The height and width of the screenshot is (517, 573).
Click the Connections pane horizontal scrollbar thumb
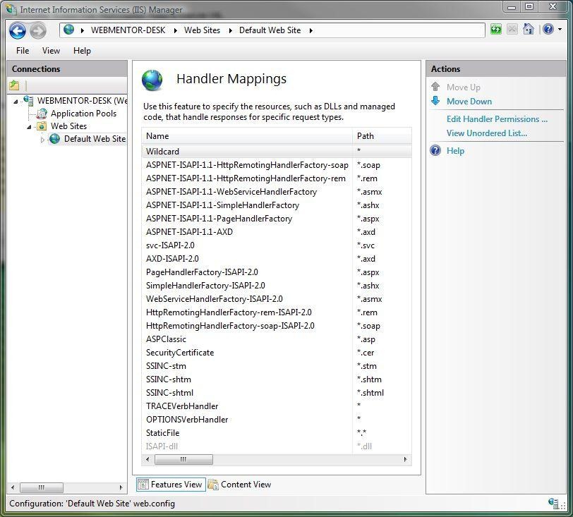[x=42, y=487]
